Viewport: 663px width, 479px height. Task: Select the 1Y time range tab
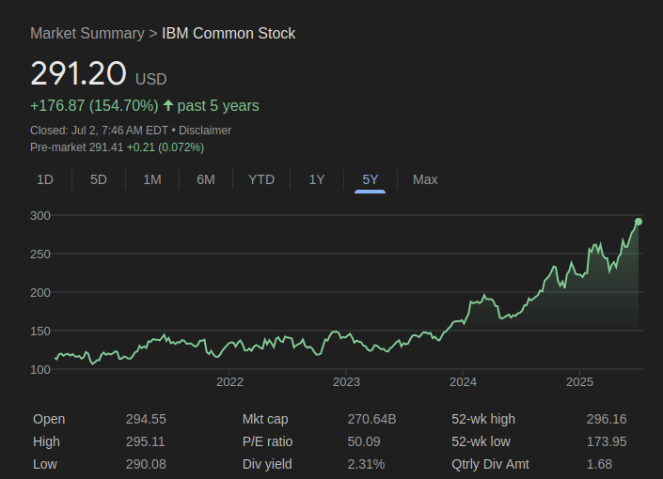pos(317,179)
